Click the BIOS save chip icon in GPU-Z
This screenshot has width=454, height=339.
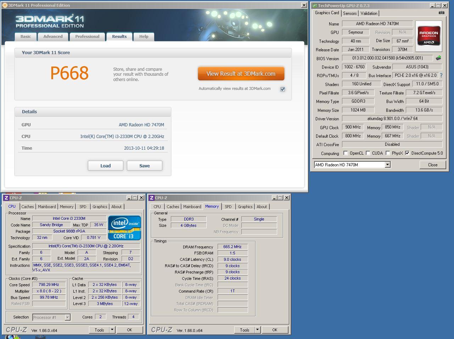438,58
